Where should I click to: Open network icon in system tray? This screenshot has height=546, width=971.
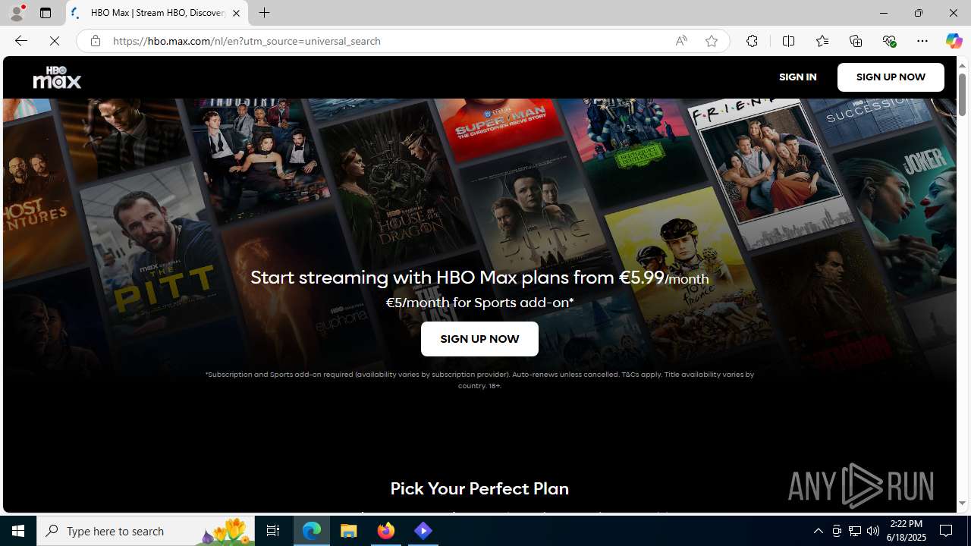coord(855,531)
